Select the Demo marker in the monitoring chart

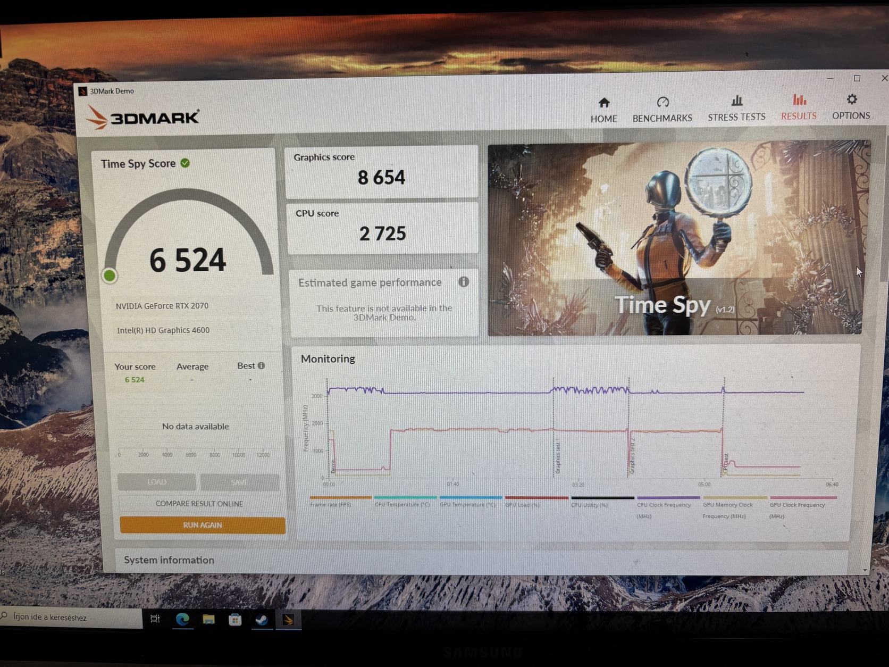coord(333,466)
